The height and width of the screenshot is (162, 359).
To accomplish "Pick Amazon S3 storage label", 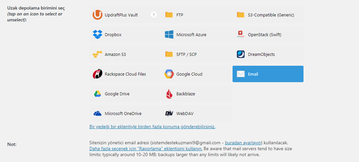I will 115,55.
